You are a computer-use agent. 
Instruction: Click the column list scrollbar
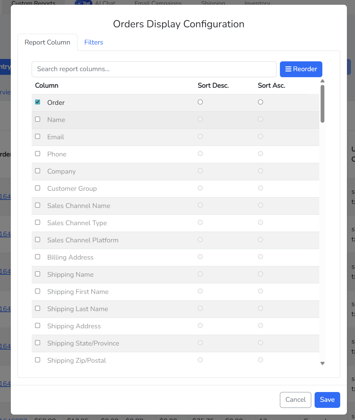click(x=322, y=104)
